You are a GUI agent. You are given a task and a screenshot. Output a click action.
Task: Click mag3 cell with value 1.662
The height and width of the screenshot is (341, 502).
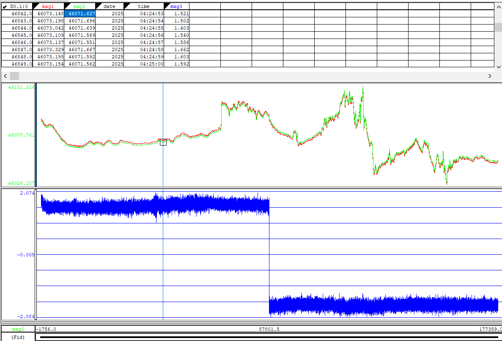click(176, 49)
